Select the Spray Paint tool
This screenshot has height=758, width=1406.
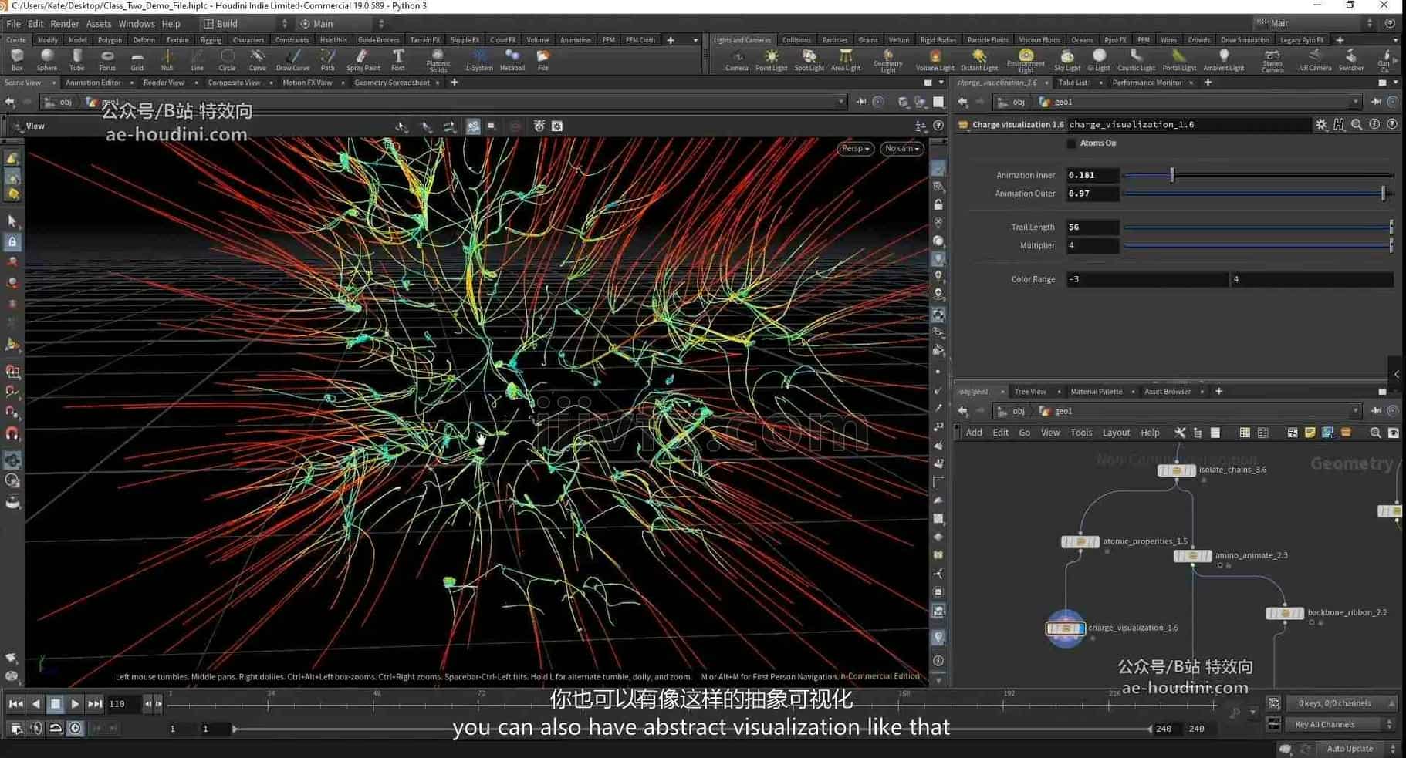click(x=363, y=60)
